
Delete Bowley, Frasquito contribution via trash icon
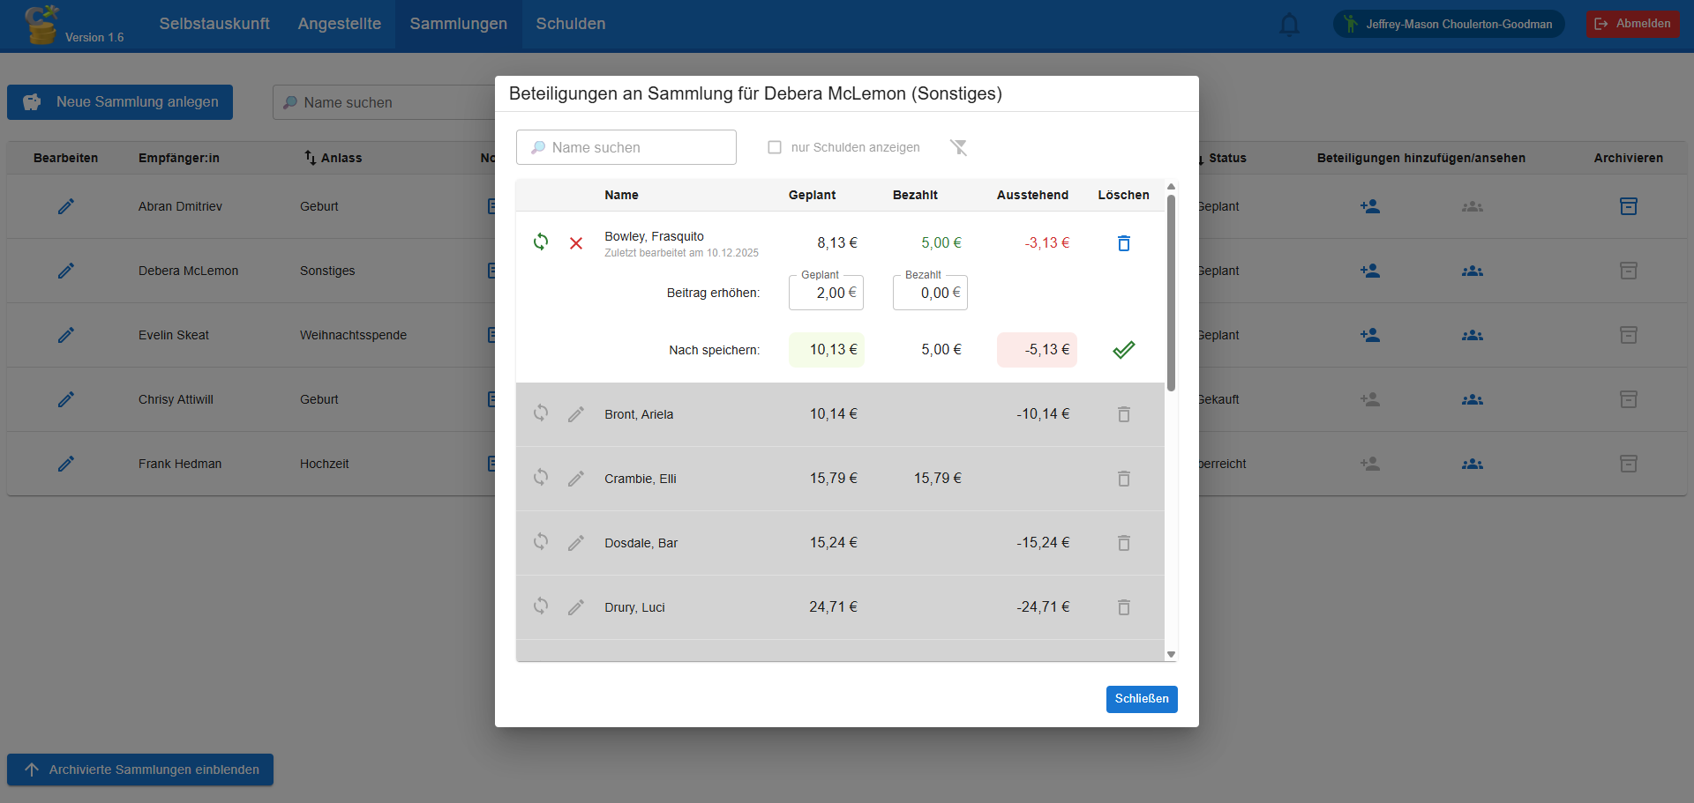(x=1123, y=243)
